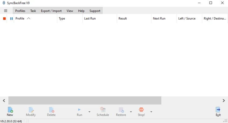The width and height of the screenshot is (228, 123).
Task: Open the Schedule tool
Action: coord(103,112)
